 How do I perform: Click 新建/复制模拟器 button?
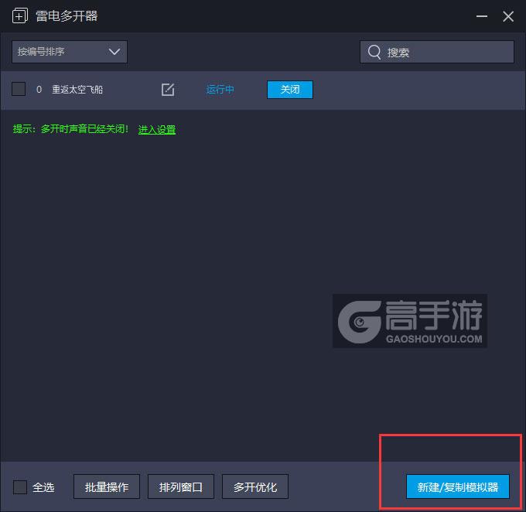pyautogui.click(x=458, y=486)
